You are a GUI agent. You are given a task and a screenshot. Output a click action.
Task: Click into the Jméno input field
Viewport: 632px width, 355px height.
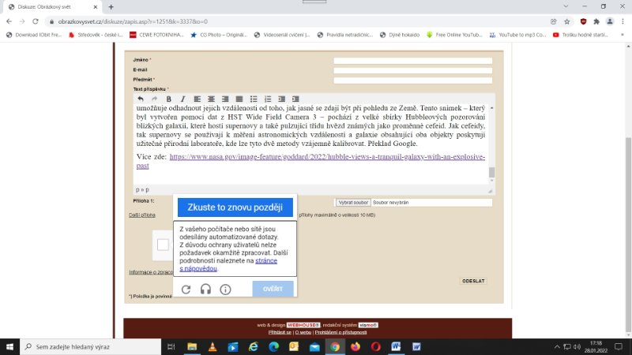pyautogui.click(x=412, y=61)
